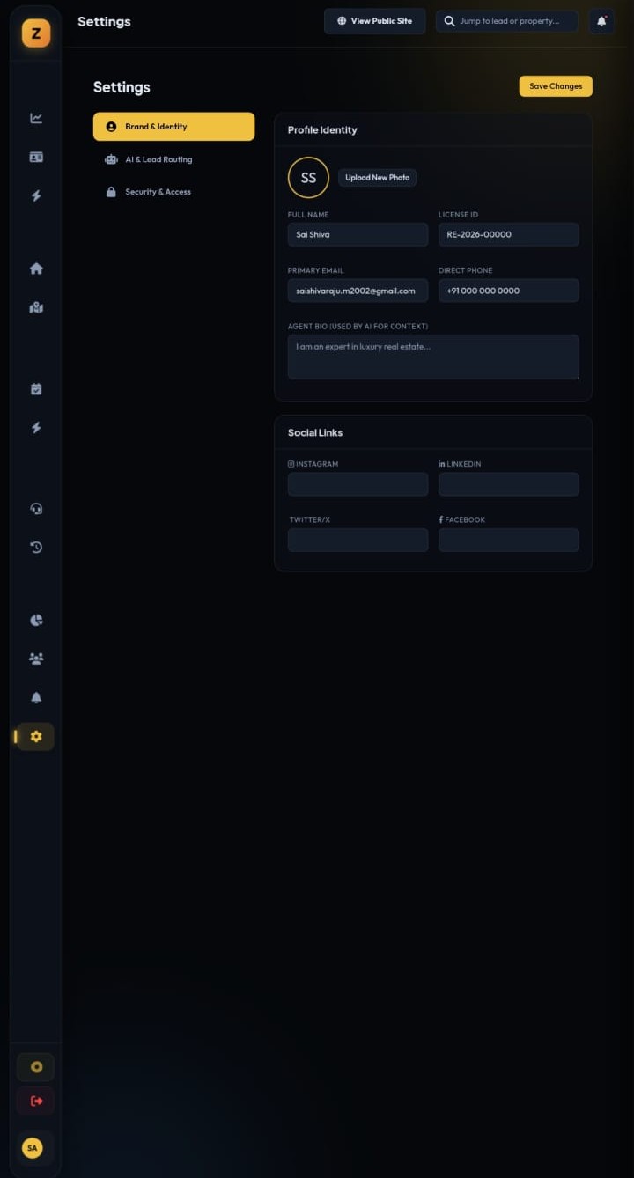The image size is (634, 1178).
Task: Click the lightning bolt icon below calendar
Action: click(x=36, y=427)
